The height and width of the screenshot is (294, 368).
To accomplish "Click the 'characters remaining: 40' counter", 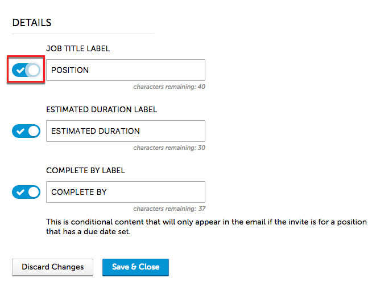I will (x=169, y=87).
